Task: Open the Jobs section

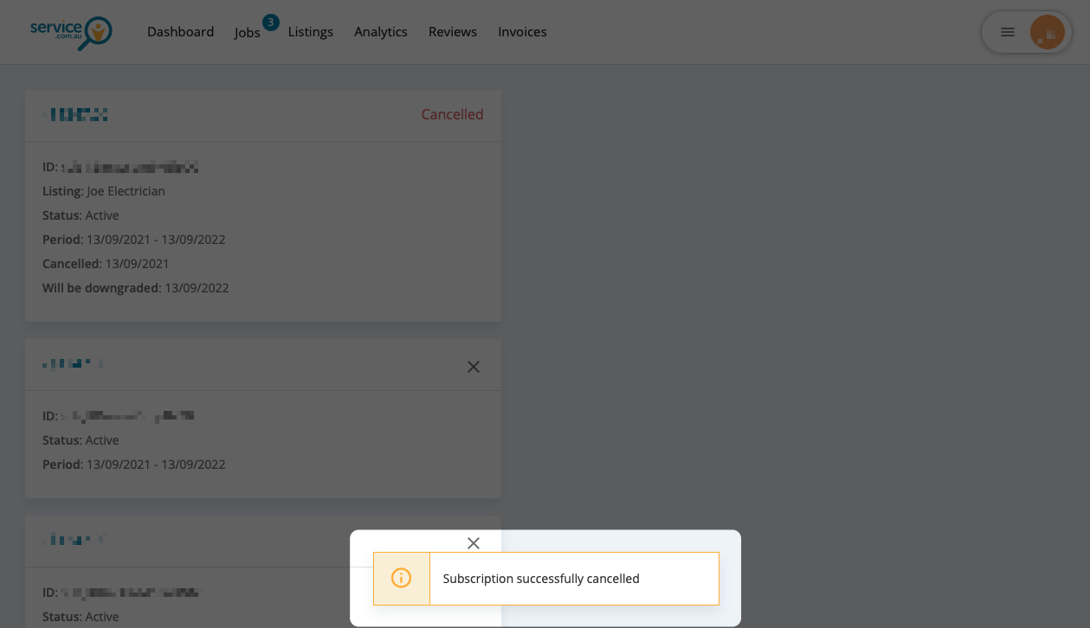Action: pyautogui.click(x=247, y=33)
